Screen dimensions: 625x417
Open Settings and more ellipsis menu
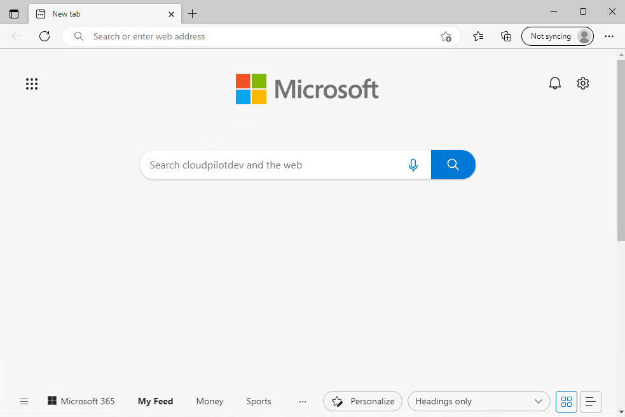609,36
